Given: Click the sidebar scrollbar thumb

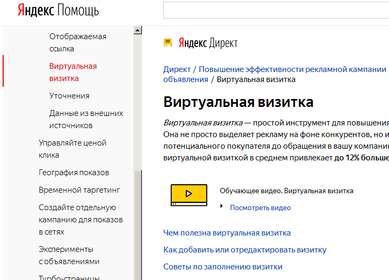Looking at the screenshot, I should click(138, 225).
